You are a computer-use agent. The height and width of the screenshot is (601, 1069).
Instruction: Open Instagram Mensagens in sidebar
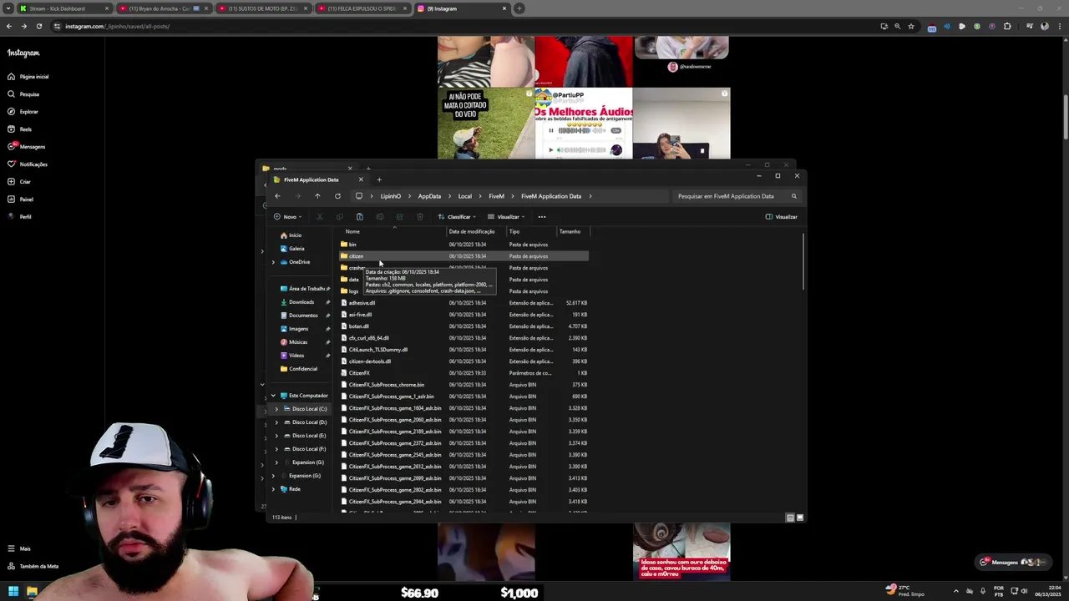tap(27, 147)
